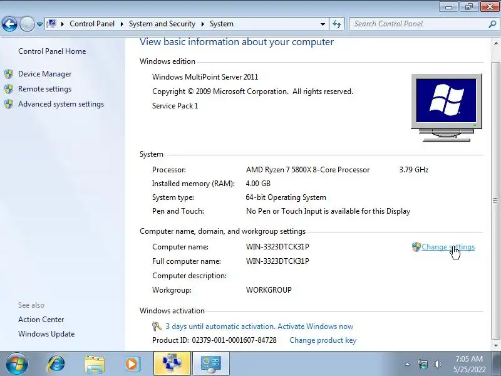Click the Forward navigation arrow button
Viewport: 501px width, 376px height.
tap(27, 24)
